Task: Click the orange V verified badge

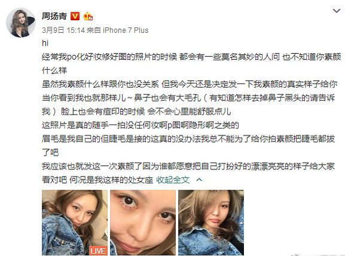Action: [75, 16]
